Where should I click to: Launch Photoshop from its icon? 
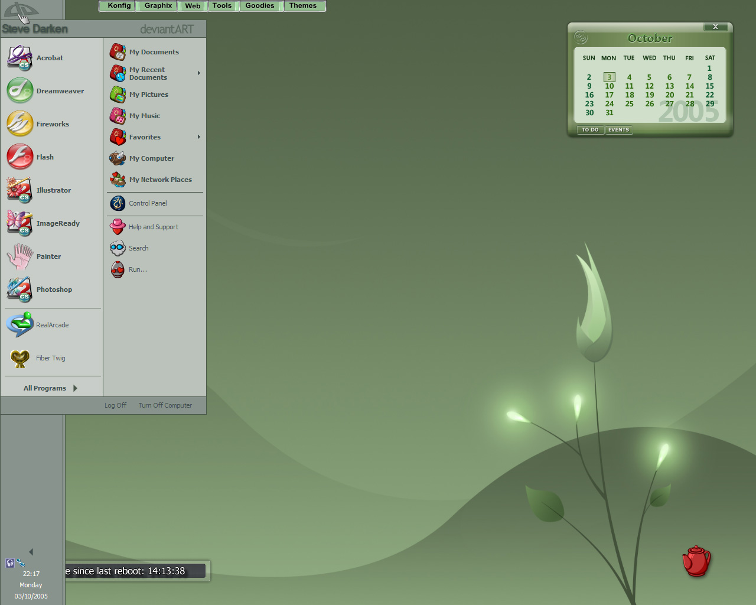click(x=19, y=290)
